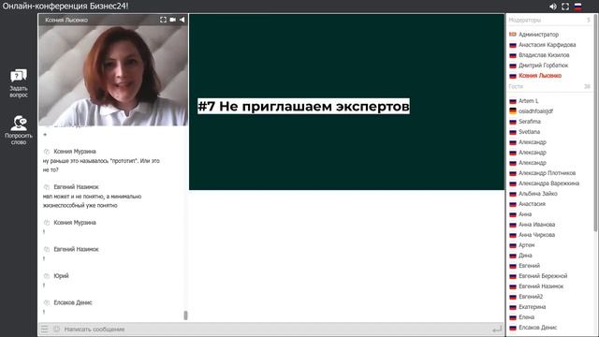This screenshot has height=337, width=599.
Task: Click the participants list scrollbar
Action: pyautogui.click(x=595, y=123)
